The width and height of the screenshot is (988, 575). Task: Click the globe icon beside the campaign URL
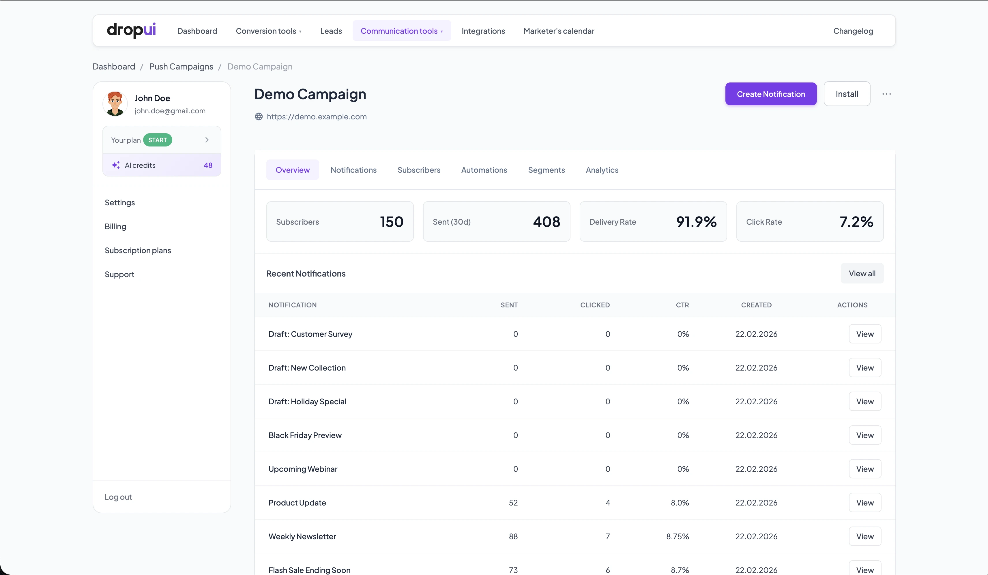tap(259, 117)
